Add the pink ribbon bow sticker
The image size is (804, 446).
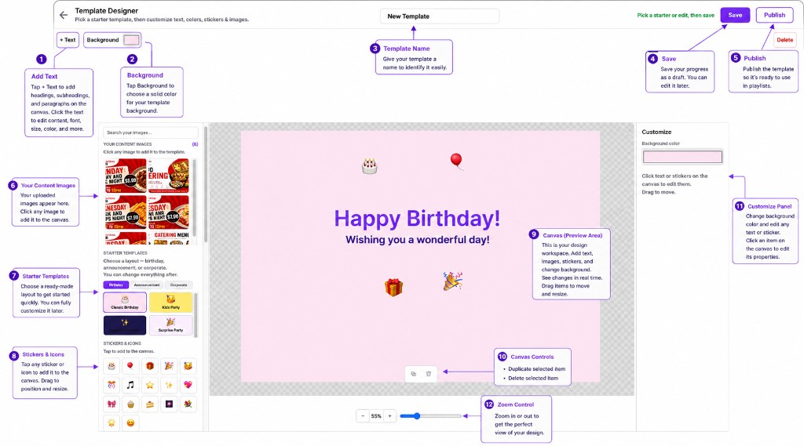tap(111, 404)
